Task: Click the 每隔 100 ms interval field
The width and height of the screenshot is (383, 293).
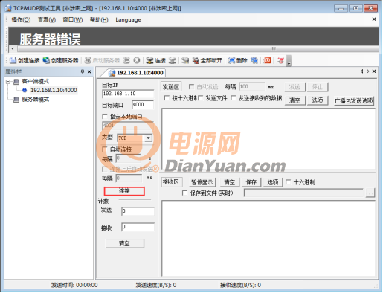Action: tap(252, 86)
